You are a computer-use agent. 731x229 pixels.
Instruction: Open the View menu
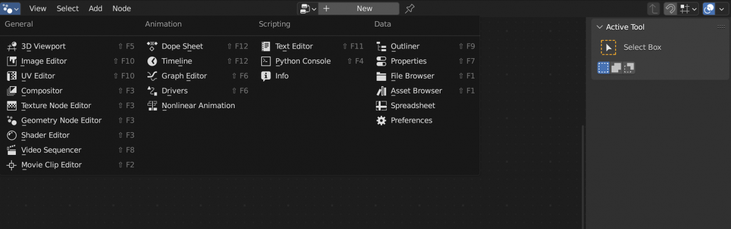(38, 9)
